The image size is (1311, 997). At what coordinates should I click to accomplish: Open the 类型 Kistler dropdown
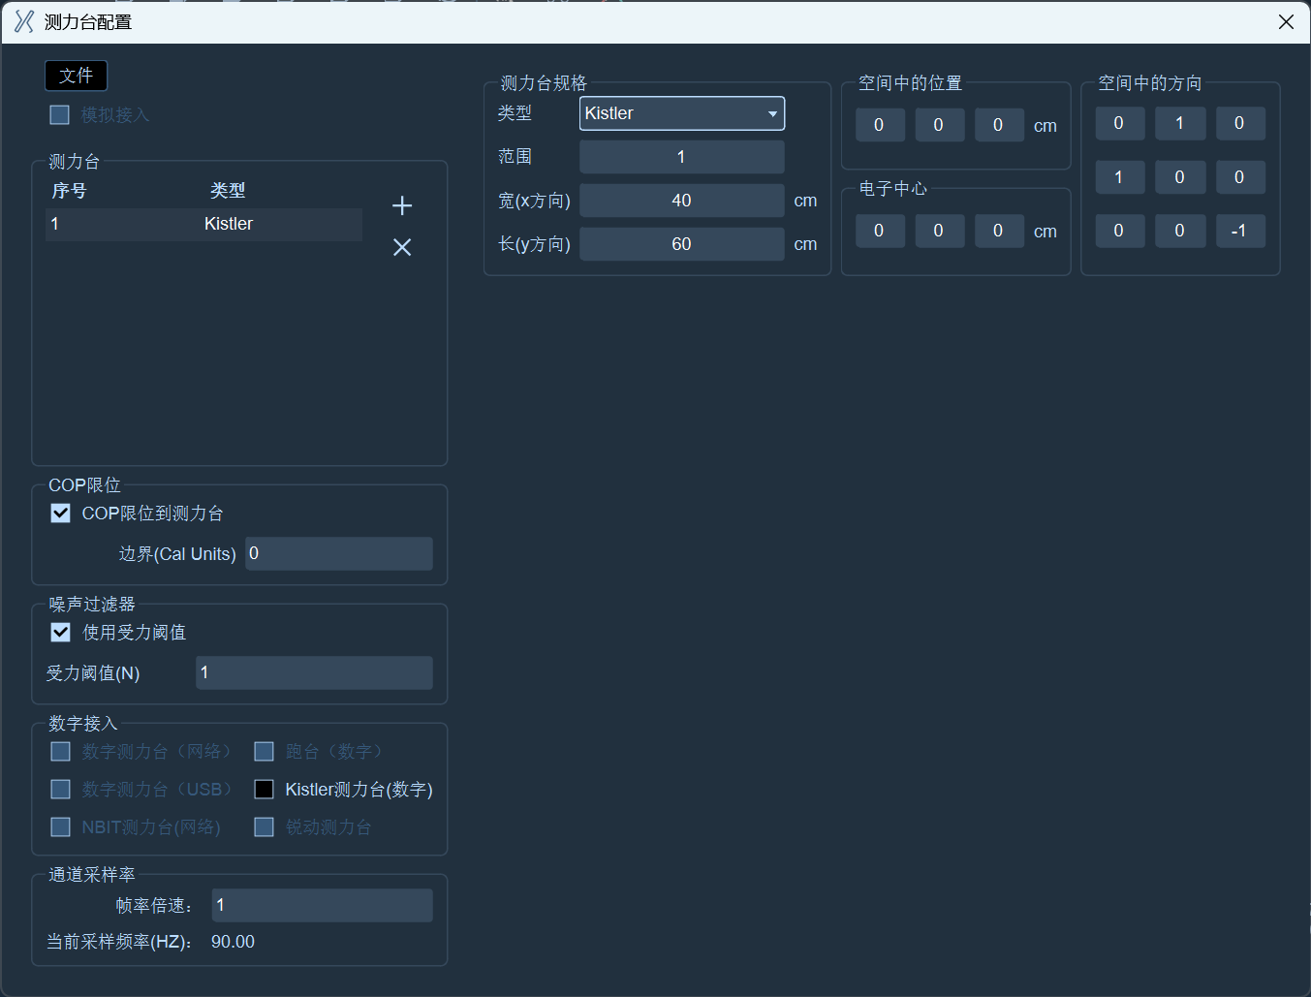tap(682, 113)
